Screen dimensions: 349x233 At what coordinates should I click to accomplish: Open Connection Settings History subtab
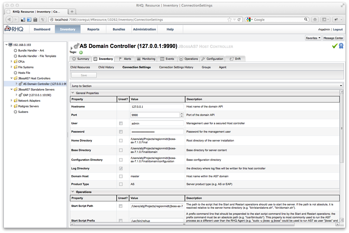click(x=176, y=67)
